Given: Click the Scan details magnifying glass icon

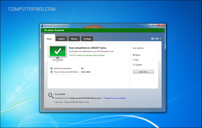Looking at the screenshot, I should tap(51, 96).
